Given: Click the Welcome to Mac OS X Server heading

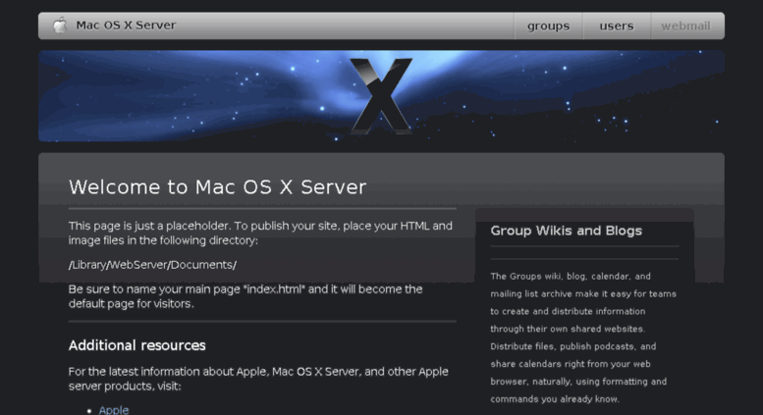Looking at the screenshot, I should click(218, 187).
